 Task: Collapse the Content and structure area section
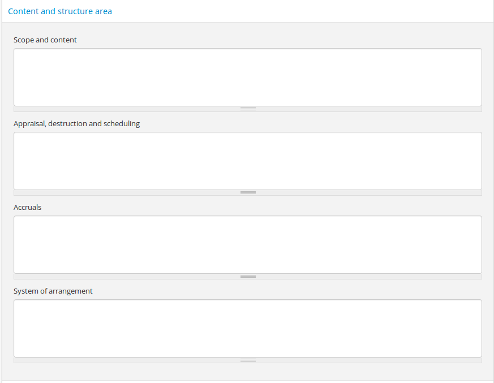pyautogui.click(x=60, y=11)
